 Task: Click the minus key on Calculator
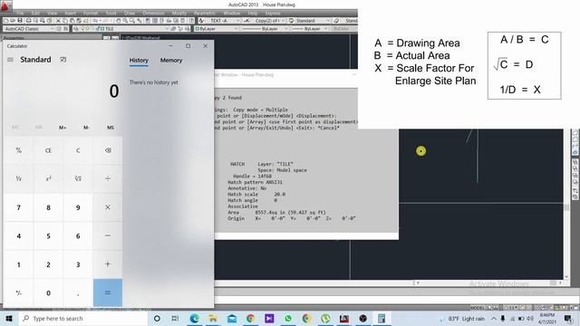pyautogui.click(x=108, y=235)
